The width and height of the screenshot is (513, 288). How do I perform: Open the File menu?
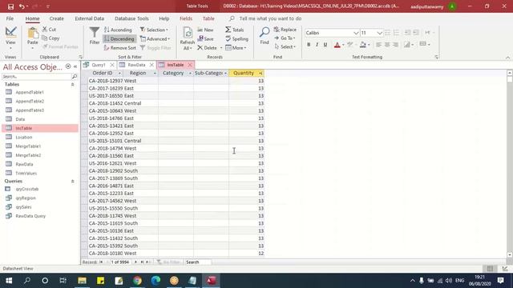[x=10, y=18]
